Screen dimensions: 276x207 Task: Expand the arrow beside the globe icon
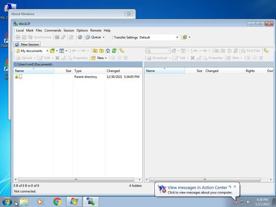click(189, 37)
